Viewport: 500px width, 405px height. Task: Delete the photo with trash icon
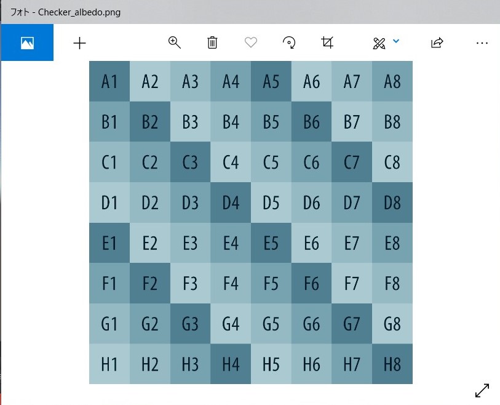point(212,42)
